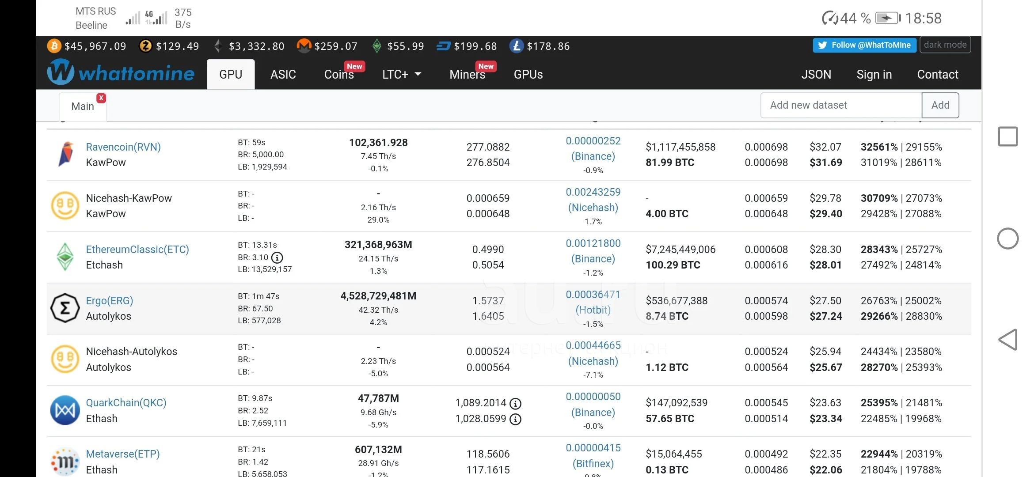
Task: Tap the Android home circle button
Action: [x=1008, y=238]
